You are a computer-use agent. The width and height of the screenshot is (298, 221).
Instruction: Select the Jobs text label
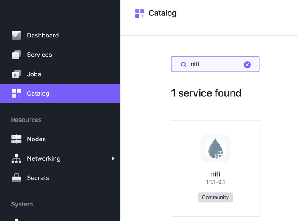[34, 74]
